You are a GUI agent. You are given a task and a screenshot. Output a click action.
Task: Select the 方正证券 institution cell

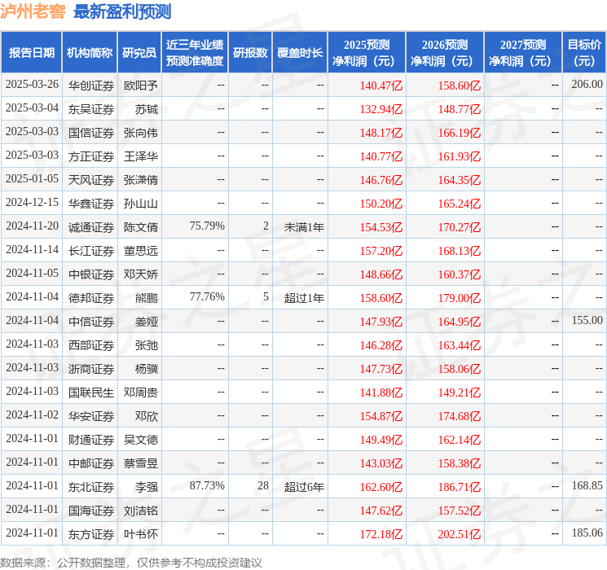pos(91,156)
